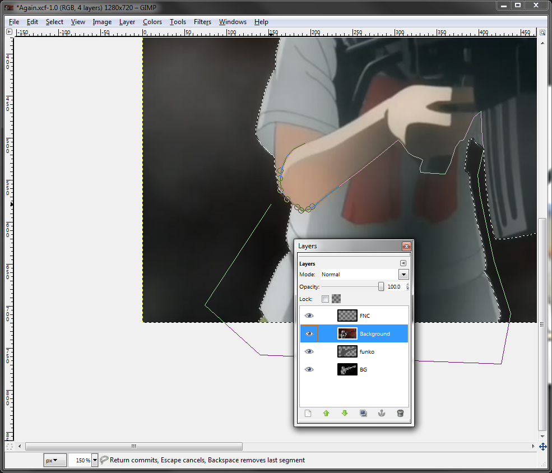552x473 pixels.
Task: Open the layer Mode dropdown
Action: click(403, 275)
